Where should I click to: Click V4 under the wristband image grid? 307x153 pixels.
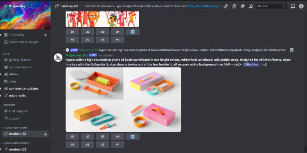point(117,144)
